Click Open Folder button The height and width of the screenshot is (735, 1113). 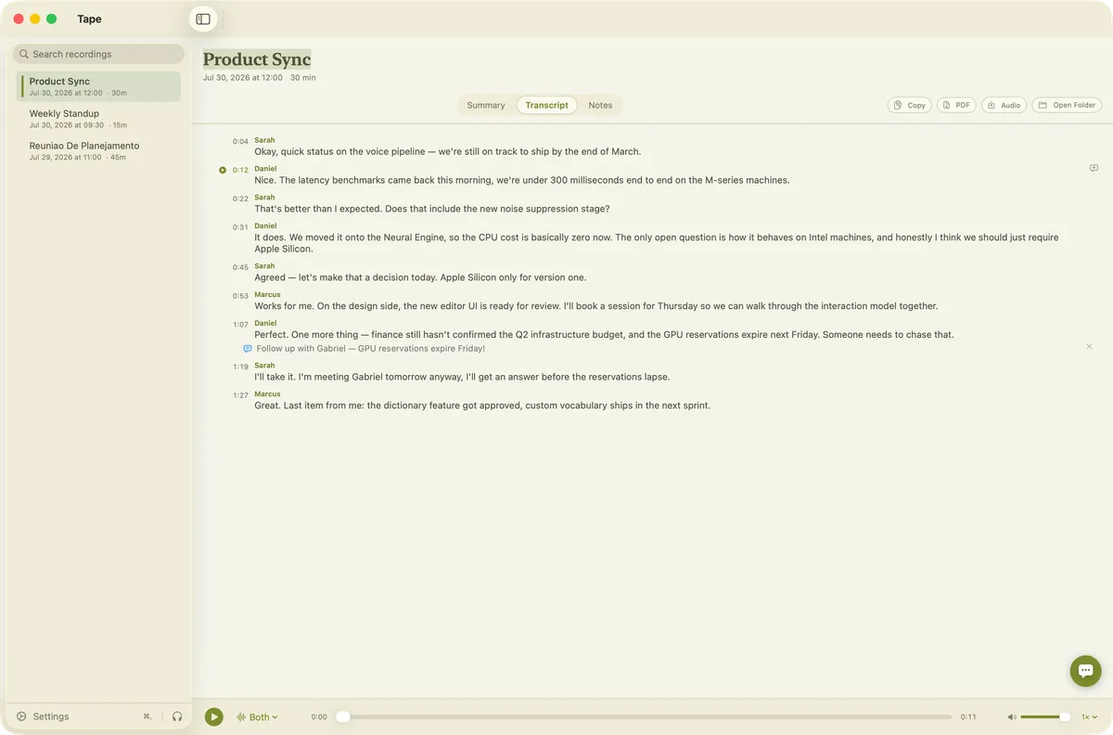tap(1067, 105)
